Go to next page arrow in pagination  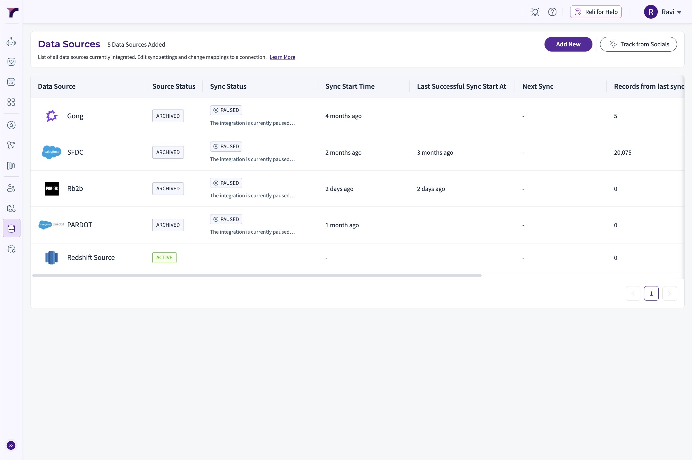pos(669,293)
